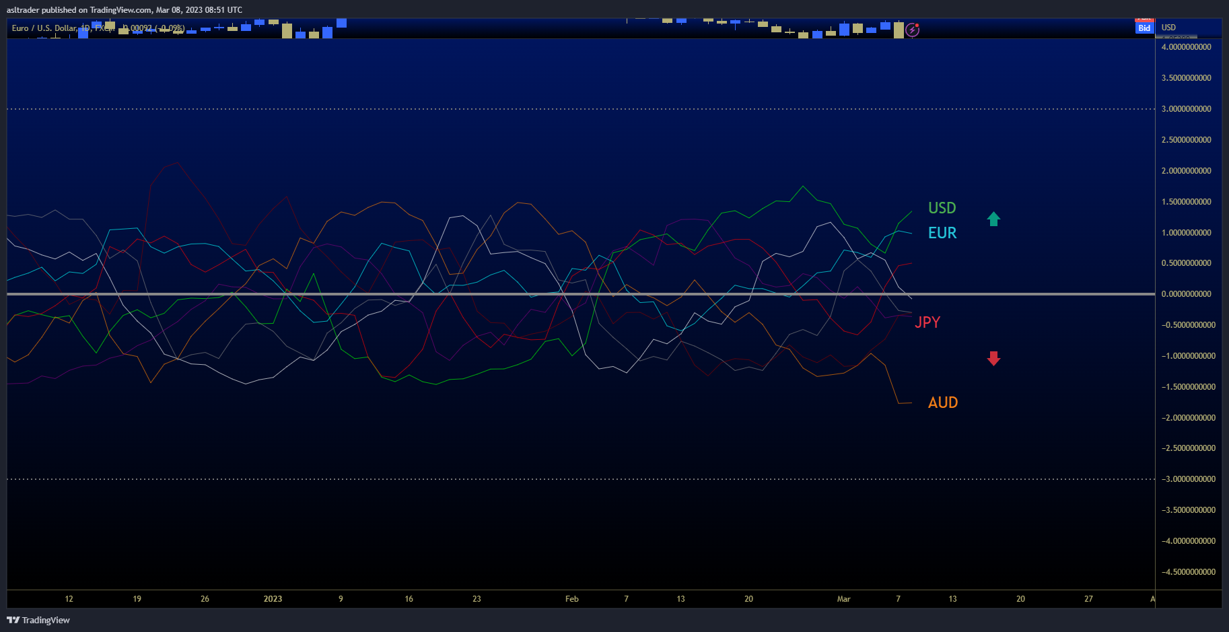Click the 1.5000000000 price scale value
The height and width of the screenshot is (632, 1229).
click(1186, 202)
